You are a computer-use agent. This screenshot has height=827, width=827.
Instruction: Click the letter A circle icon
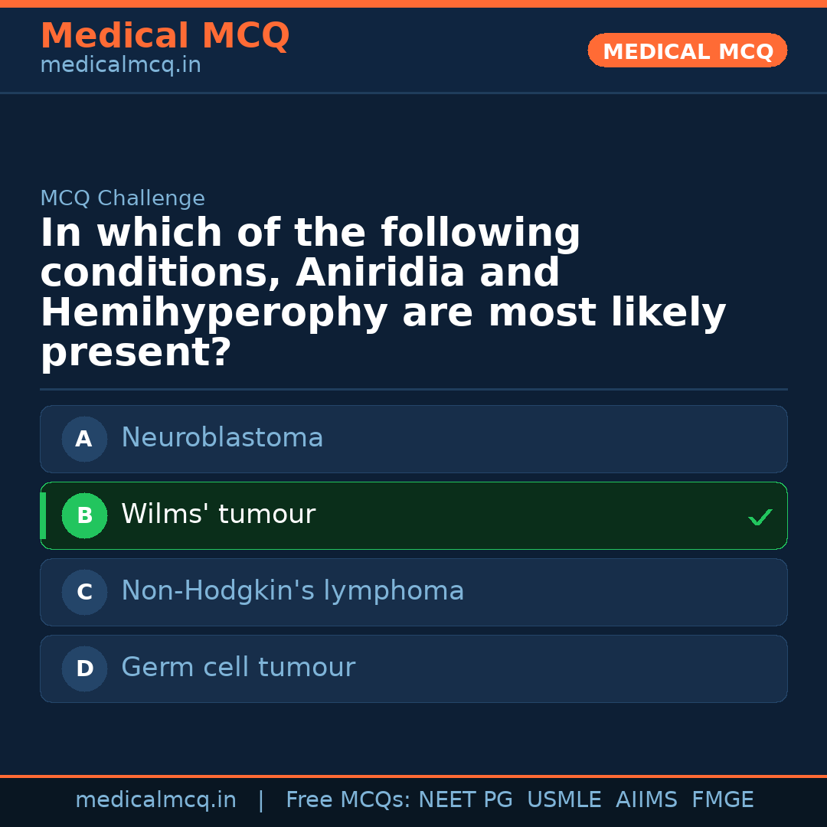(x=84, y=440)
